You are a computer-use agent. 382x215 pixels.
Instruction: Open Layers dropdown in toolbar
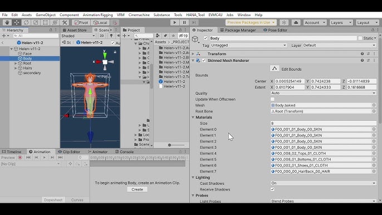click(341, 22)
